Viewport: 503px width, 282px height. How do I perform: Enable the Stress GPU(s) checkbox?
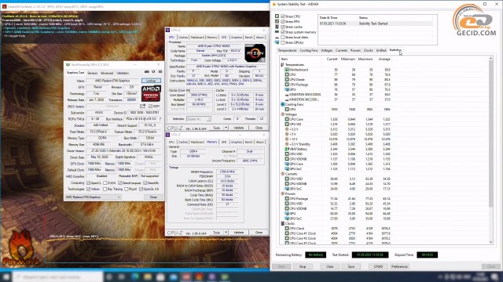tap(283, 42)
